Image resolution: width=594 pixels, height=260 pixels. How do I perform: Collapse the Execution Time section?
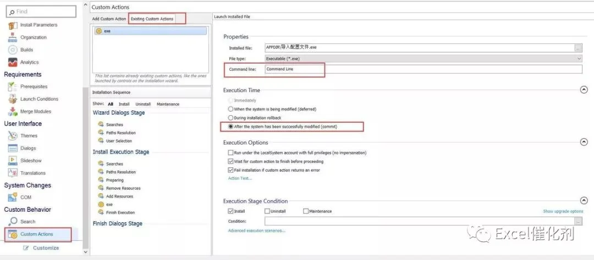coord(584,90)
